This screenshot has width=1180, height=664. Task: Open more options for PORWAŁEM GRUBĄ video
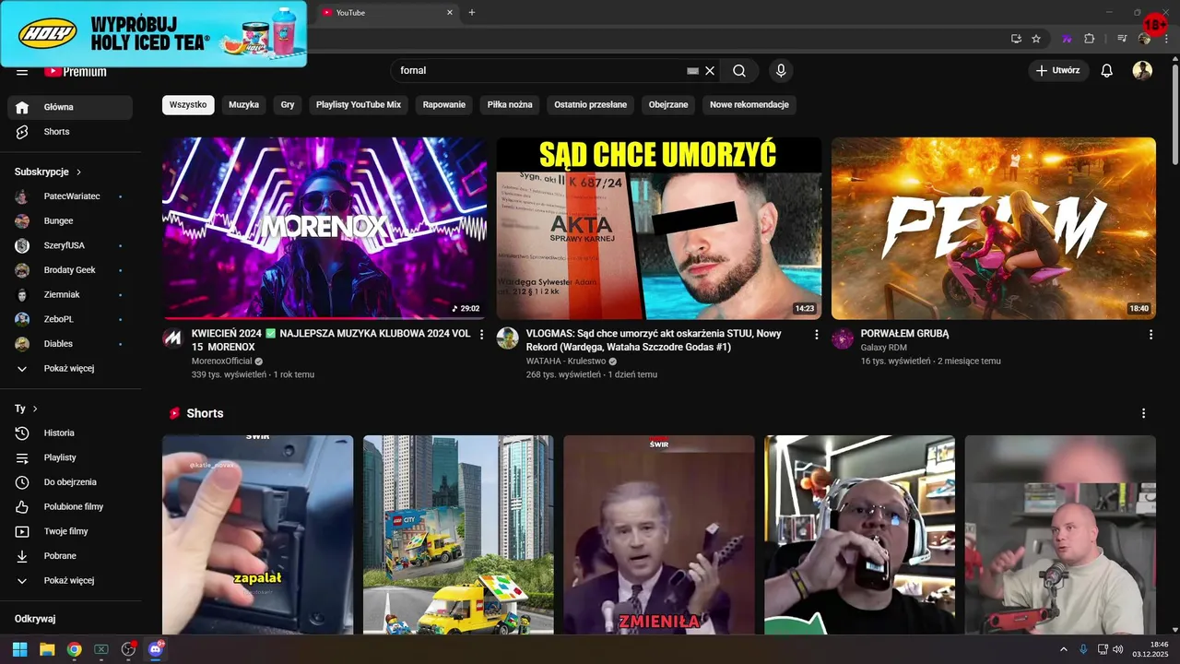pos(1150,334)
